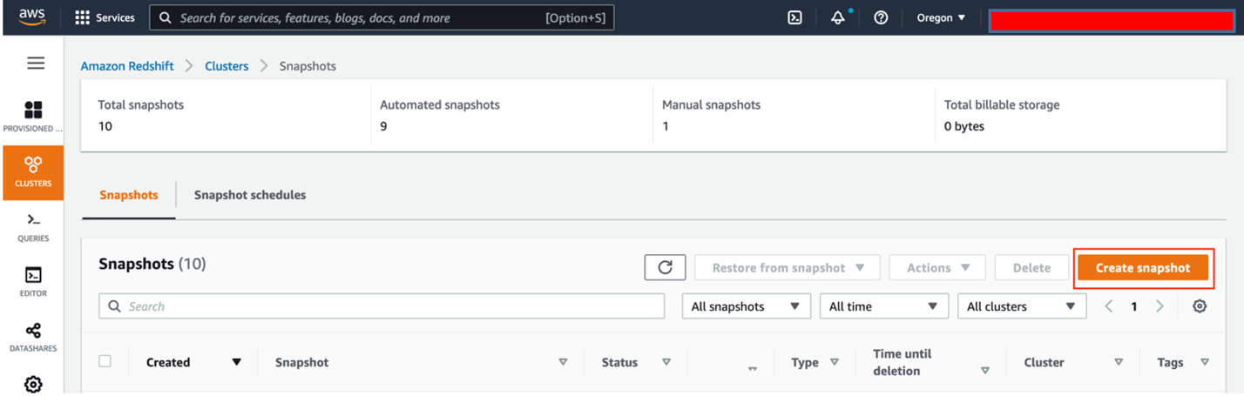Open table preferences gear icon
This screenshot has width=1244, height=396.
coord(1200,306)
